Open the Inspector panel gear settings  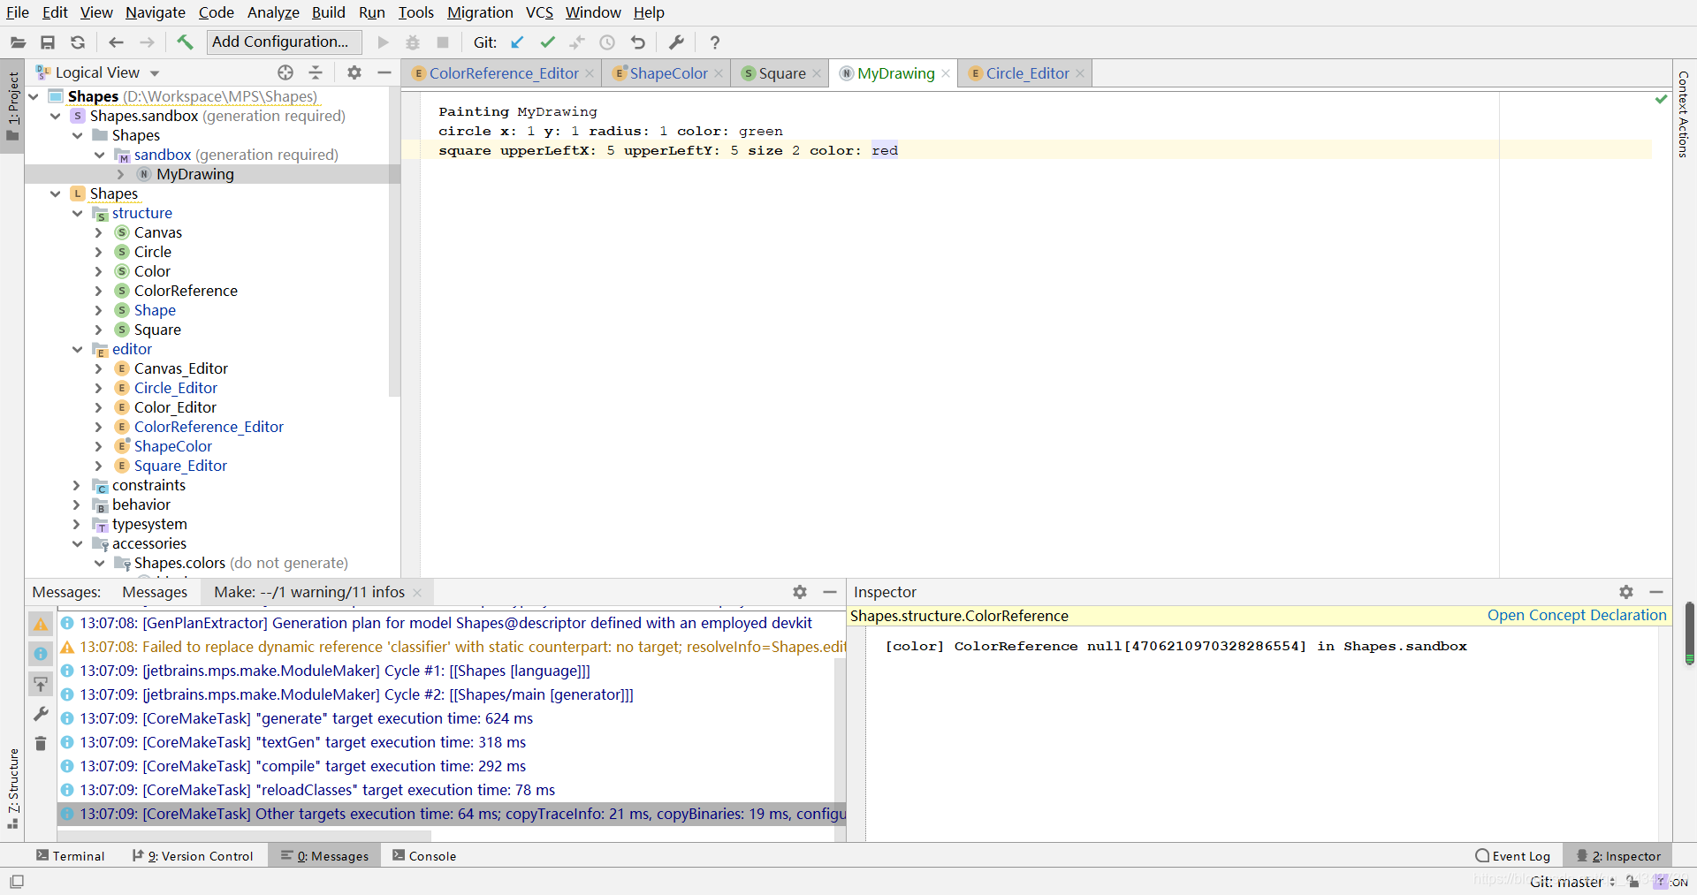tap(1626, 592)
